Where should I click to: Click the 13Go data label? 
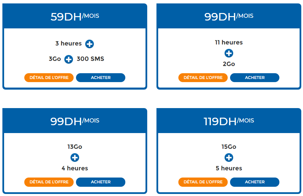click(x=75, y=147)
